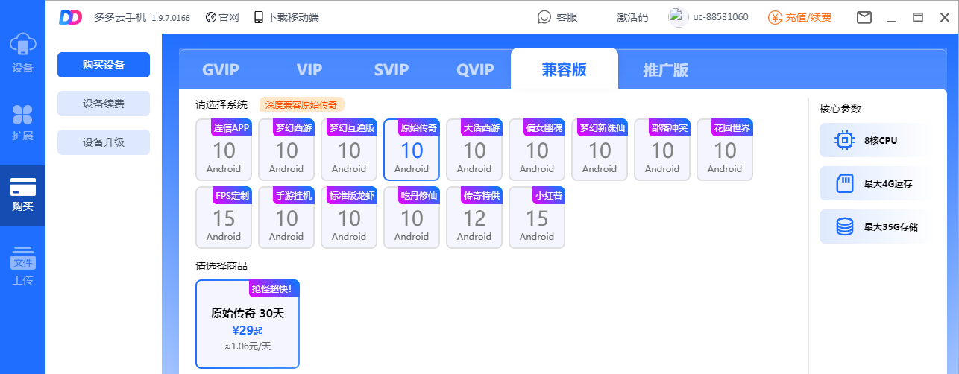
Task: Open 下载移动端 mobile download
Action: point(286,17)
